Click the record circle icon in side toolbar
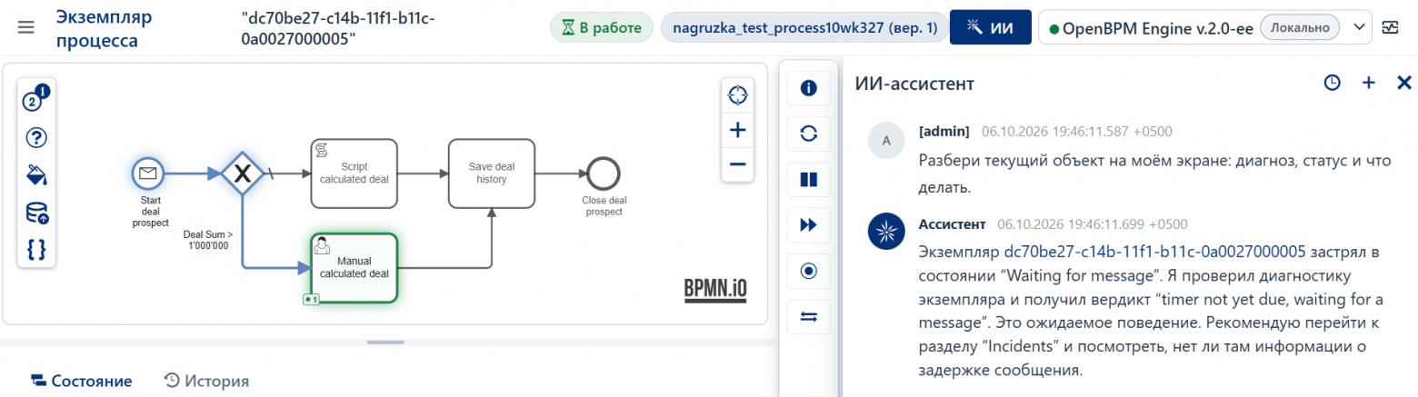The width and height of the screenshot is (1418, 397). point(808,271)
